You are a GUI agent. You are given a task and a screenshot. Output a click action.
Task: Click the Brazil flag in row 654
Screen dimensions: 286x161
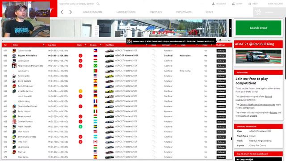pyautogui.click(x=95, y=66)
